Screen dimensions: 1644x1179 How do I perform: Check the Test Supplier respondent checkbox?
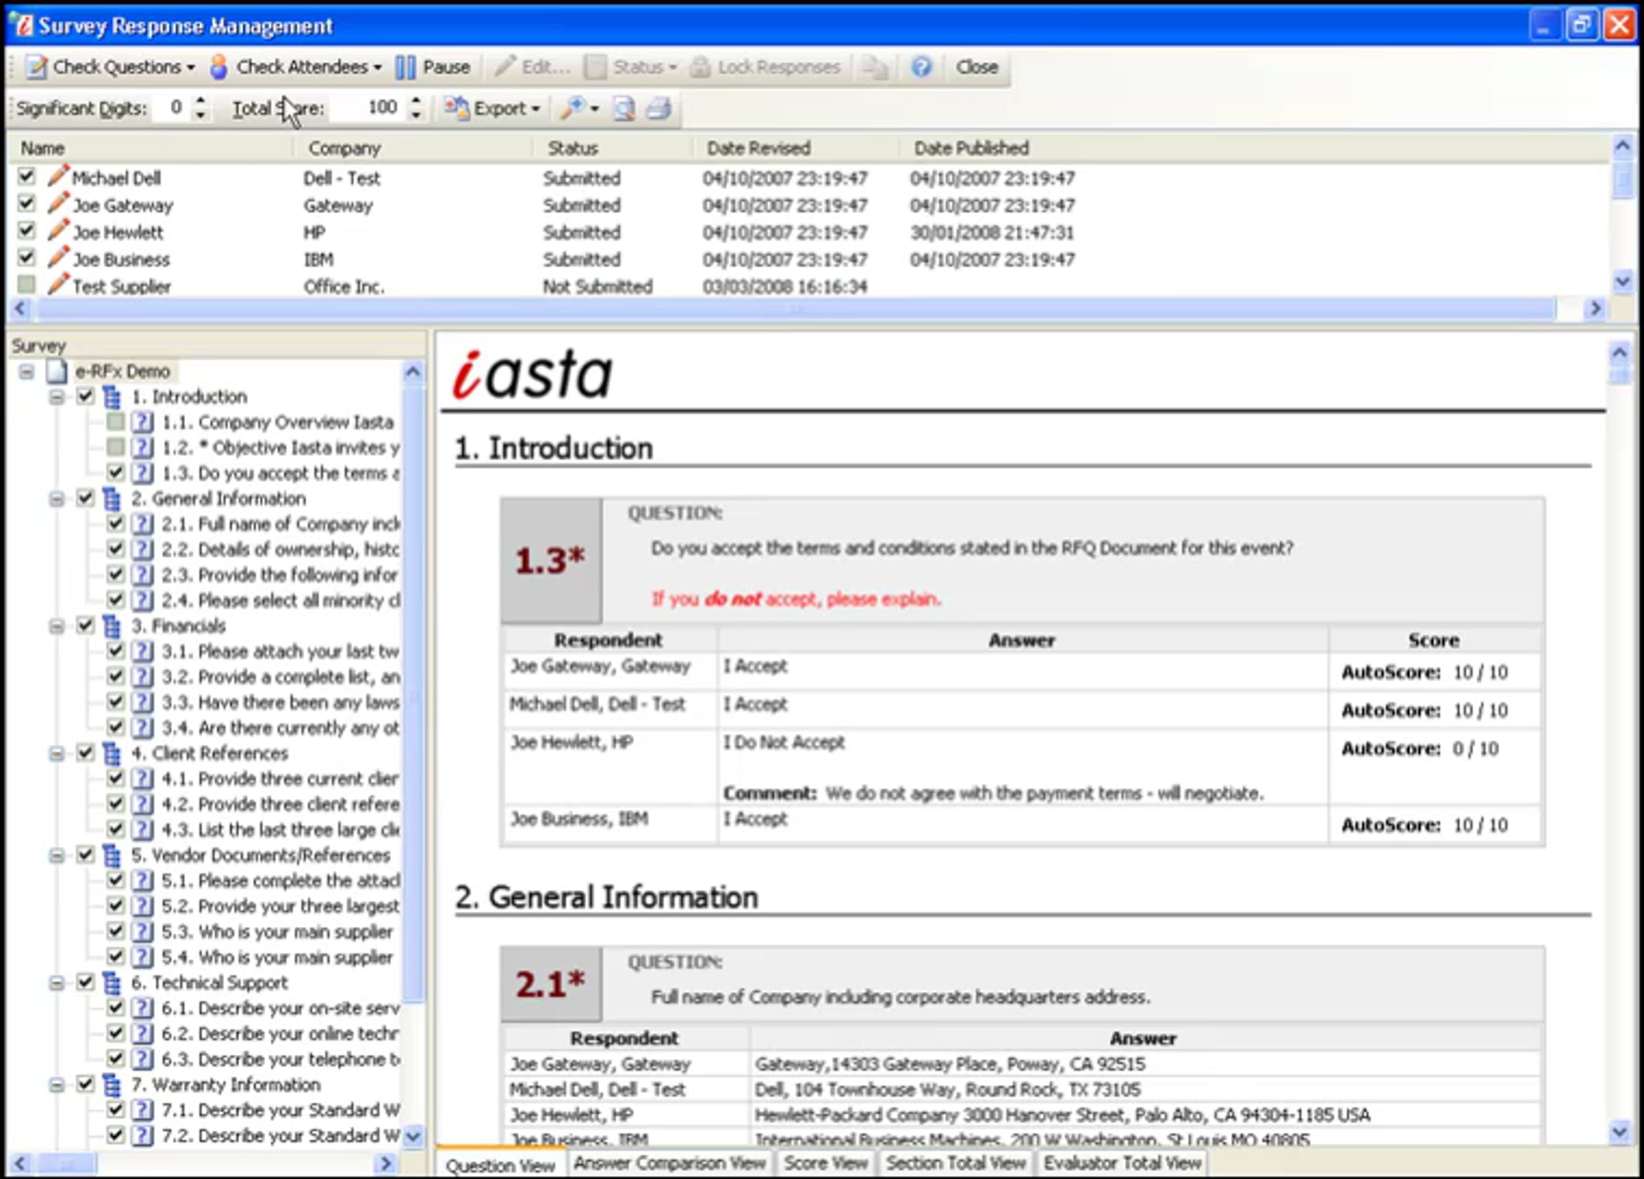(x=27, y=285)
